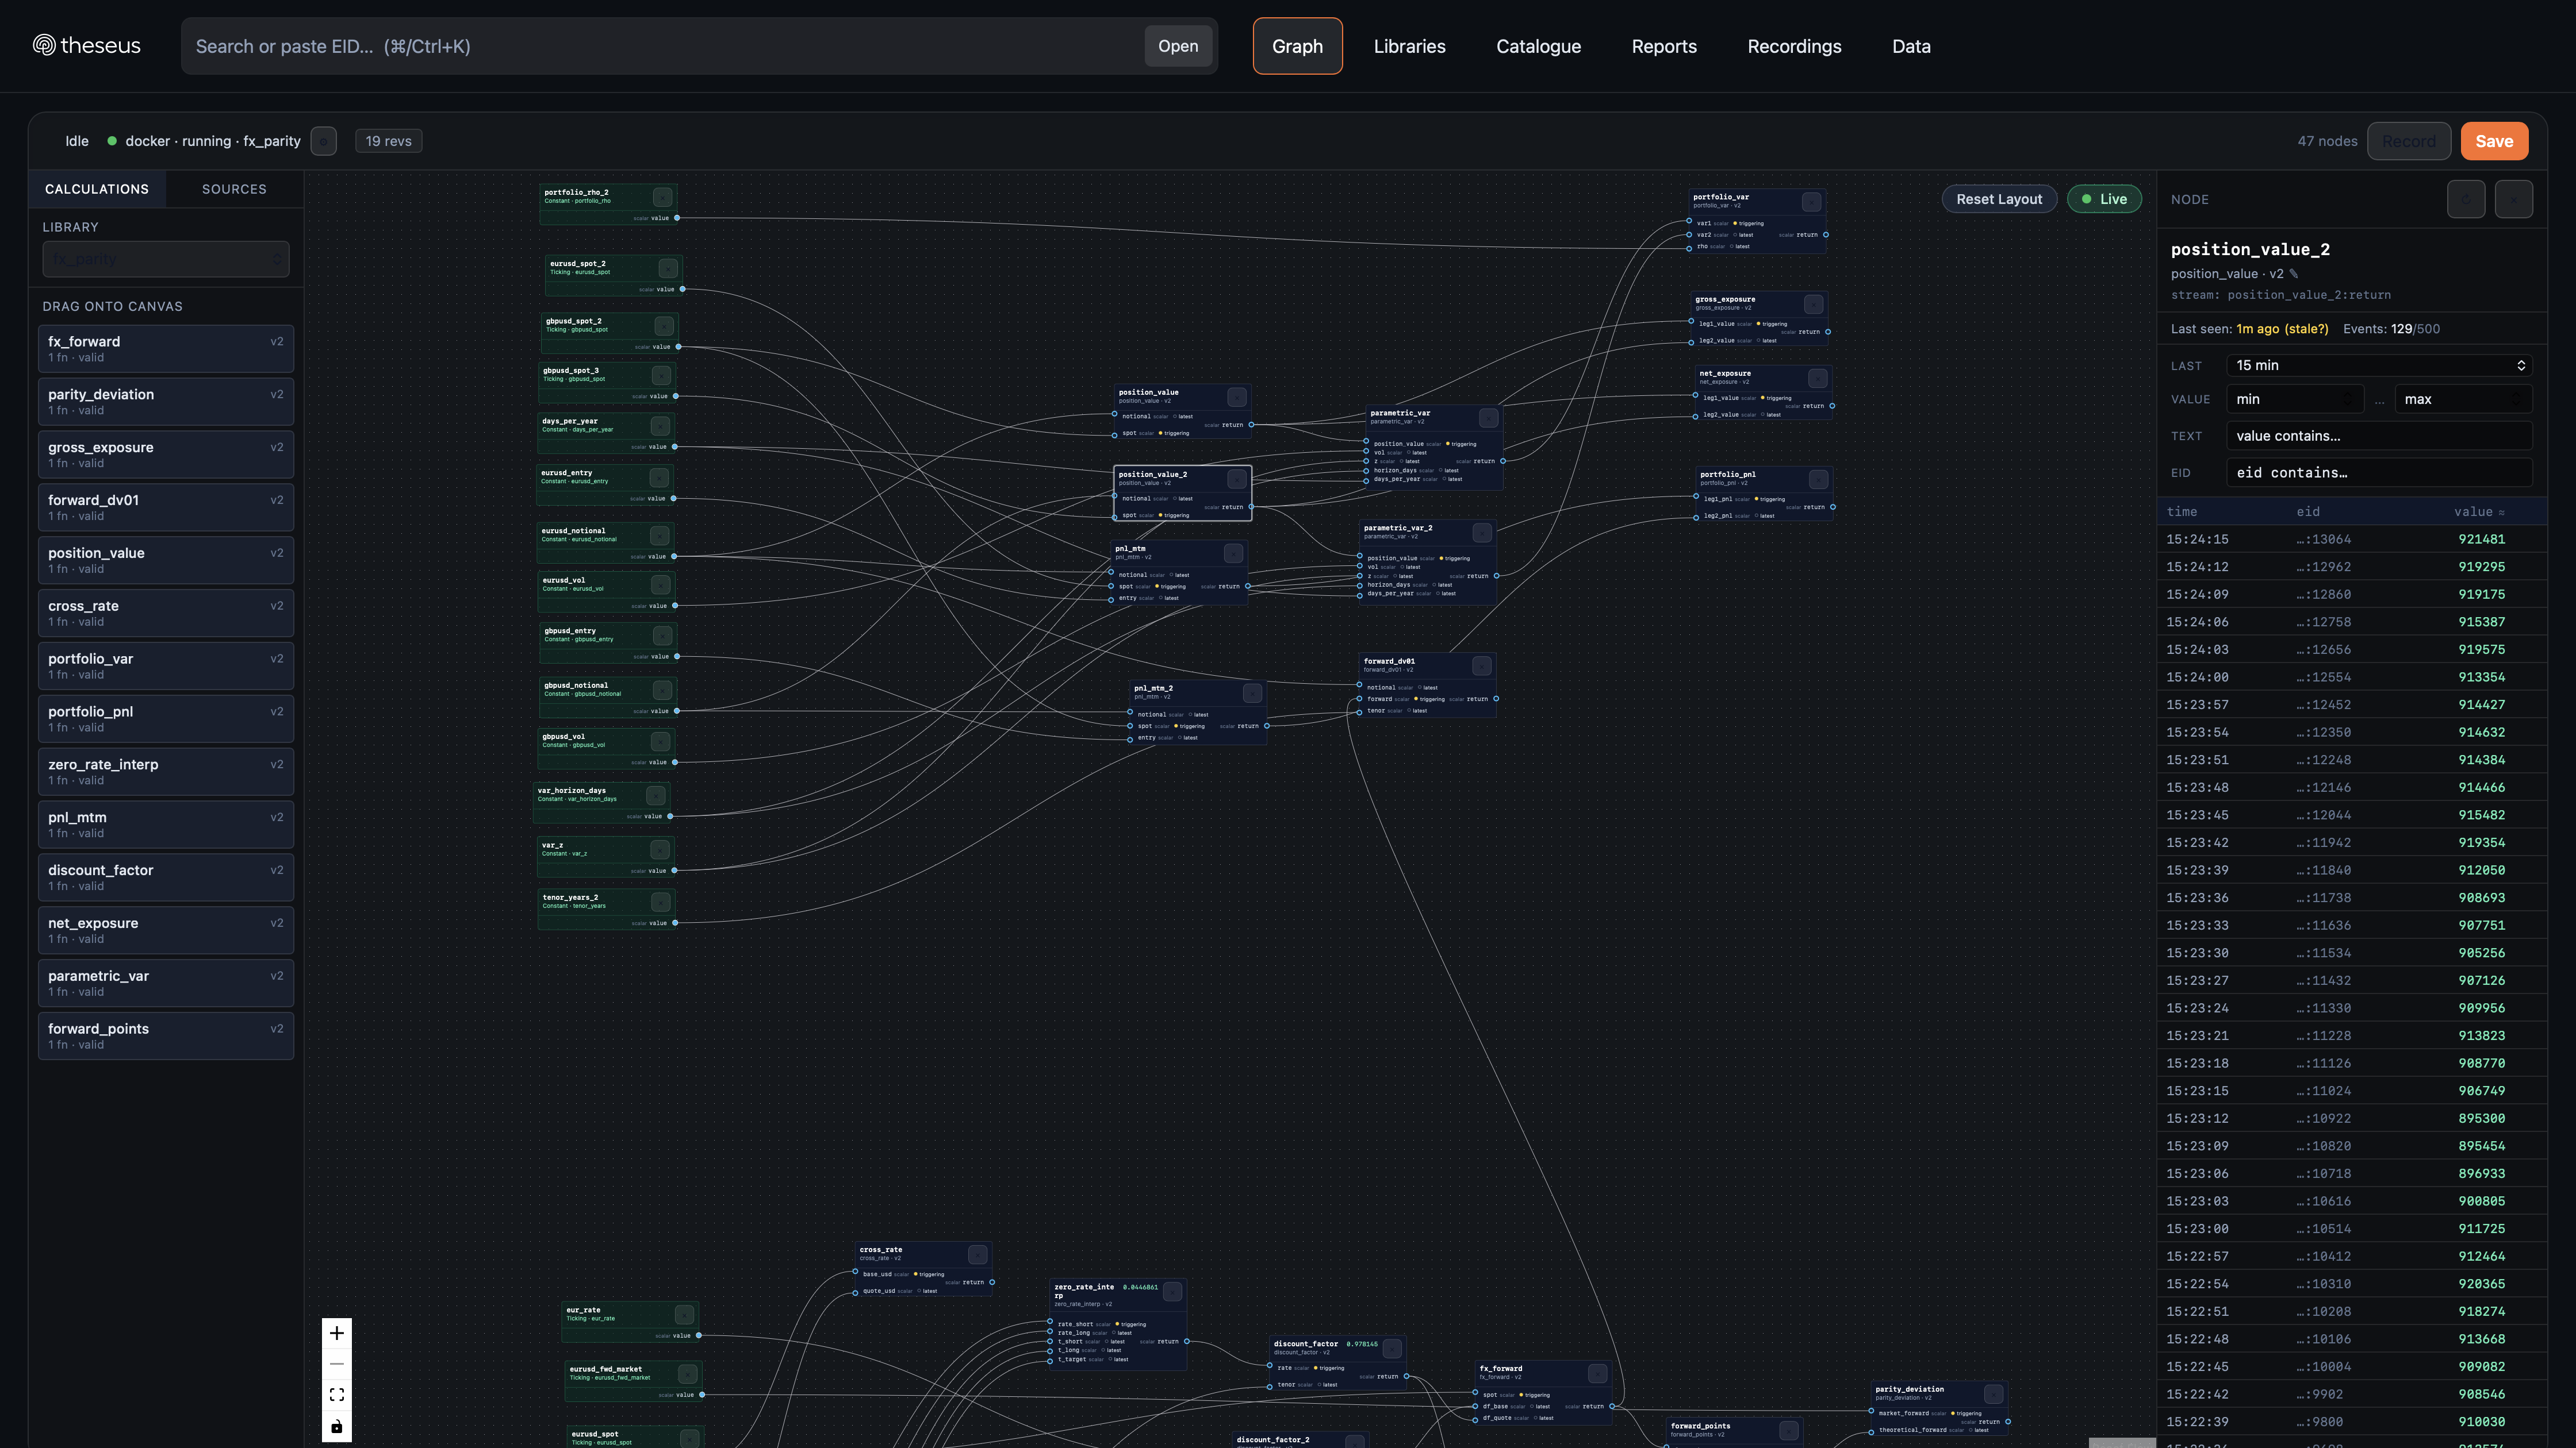Close the NODE detail panel

(2514, 199)
